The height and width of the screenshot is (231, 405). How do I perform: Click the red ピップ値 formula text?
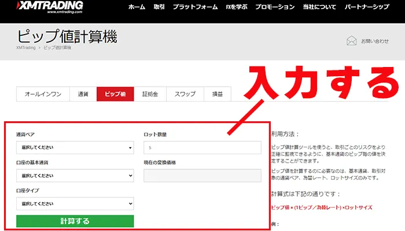322,207
